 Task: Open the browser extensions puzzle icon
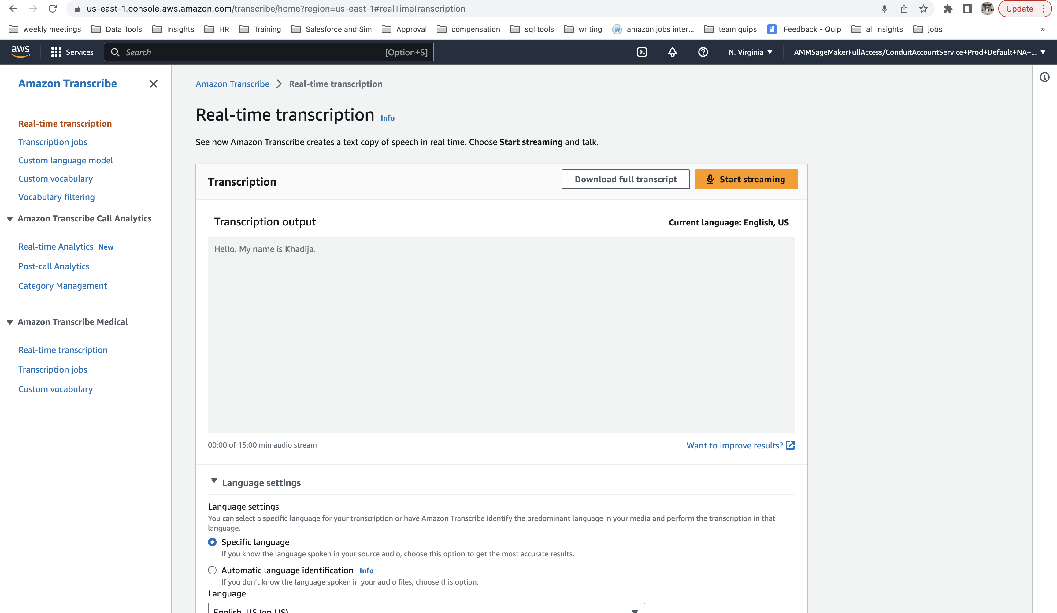coord(948,8)
